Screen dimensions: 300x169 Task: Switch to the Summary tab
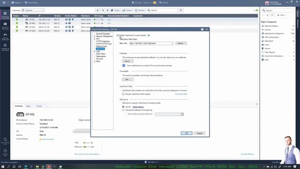tap(19, 106)
